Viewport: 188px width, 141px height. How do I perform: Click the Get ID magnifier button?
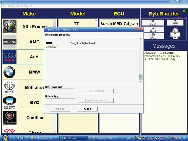[153, 23]
